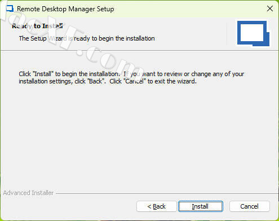Select the "Ready to Install" heading
279x221 pixels.
click(x=37, y=26)
